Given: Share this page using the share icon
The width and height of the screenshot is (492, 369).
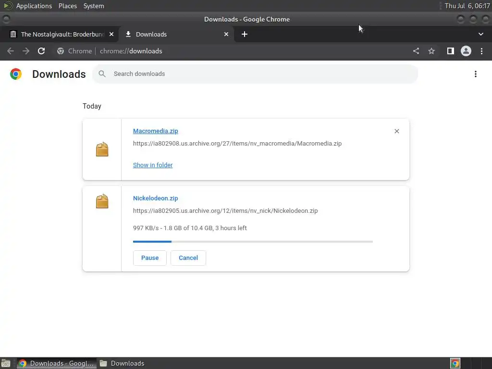Looking at the screenshot, I should [416, 51].
